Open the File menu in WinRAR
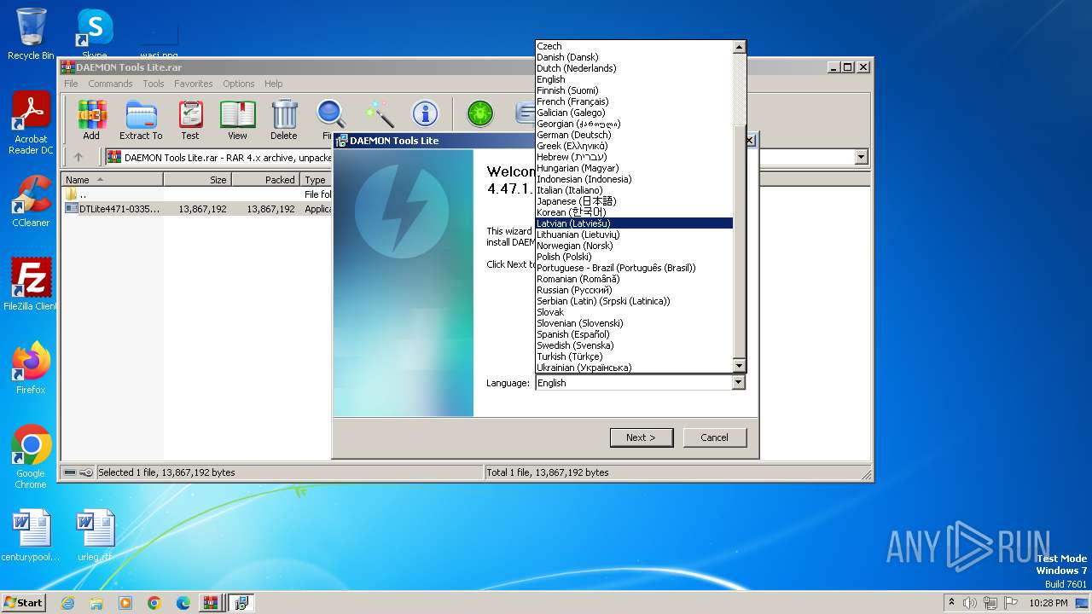 pyautogui.click(x=71, y=84)
